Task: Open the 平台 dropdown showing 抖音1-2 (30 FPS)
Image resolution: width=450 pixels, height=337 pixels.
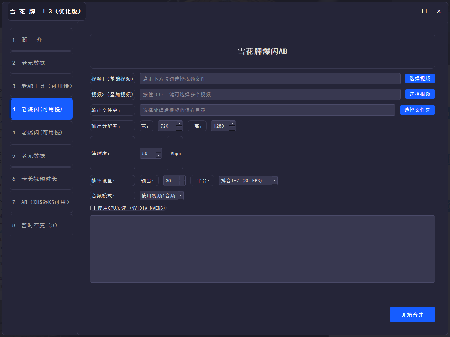Action: (x=248, y=180)
